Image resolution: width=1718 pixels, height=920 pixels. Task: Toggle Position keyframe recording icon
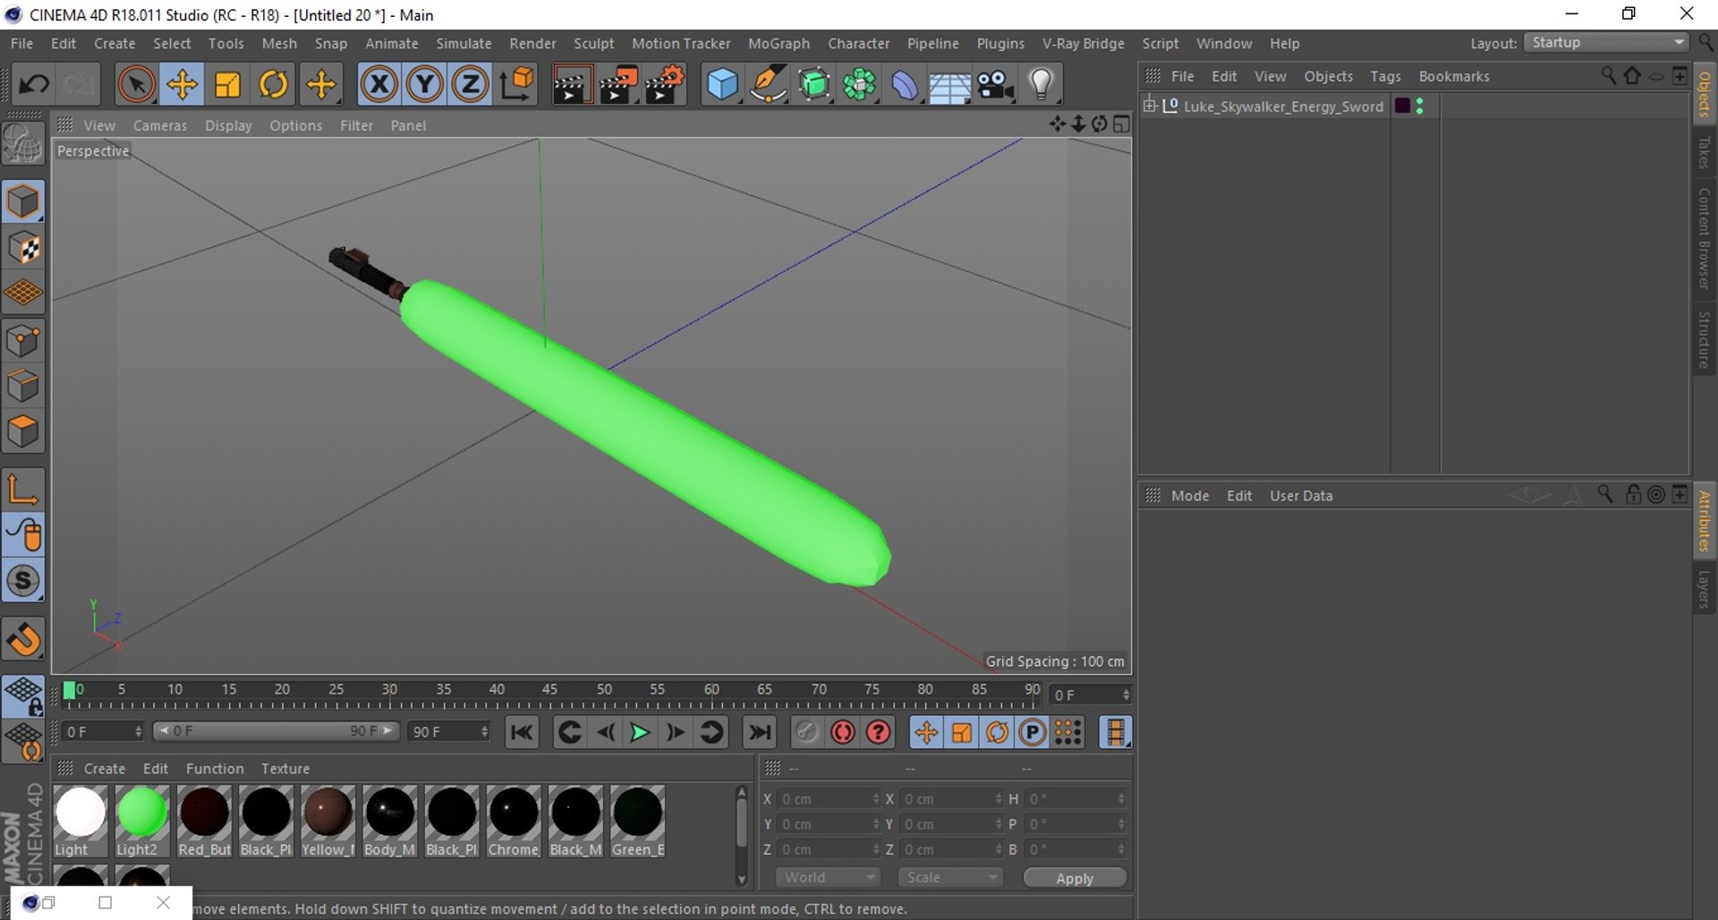pyautogui.click(x=926, y=733)
